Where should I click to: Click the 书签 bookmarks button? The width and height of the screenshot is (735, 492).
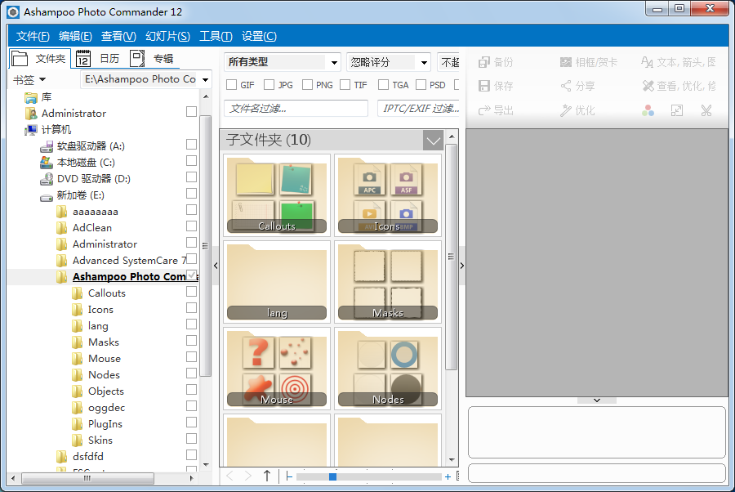[x=29, y=80]
